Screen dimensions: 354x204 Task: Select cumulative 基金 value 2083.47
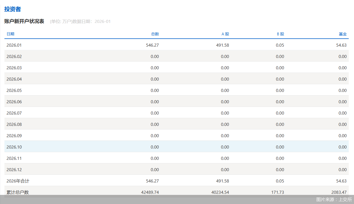pos(339,192)
